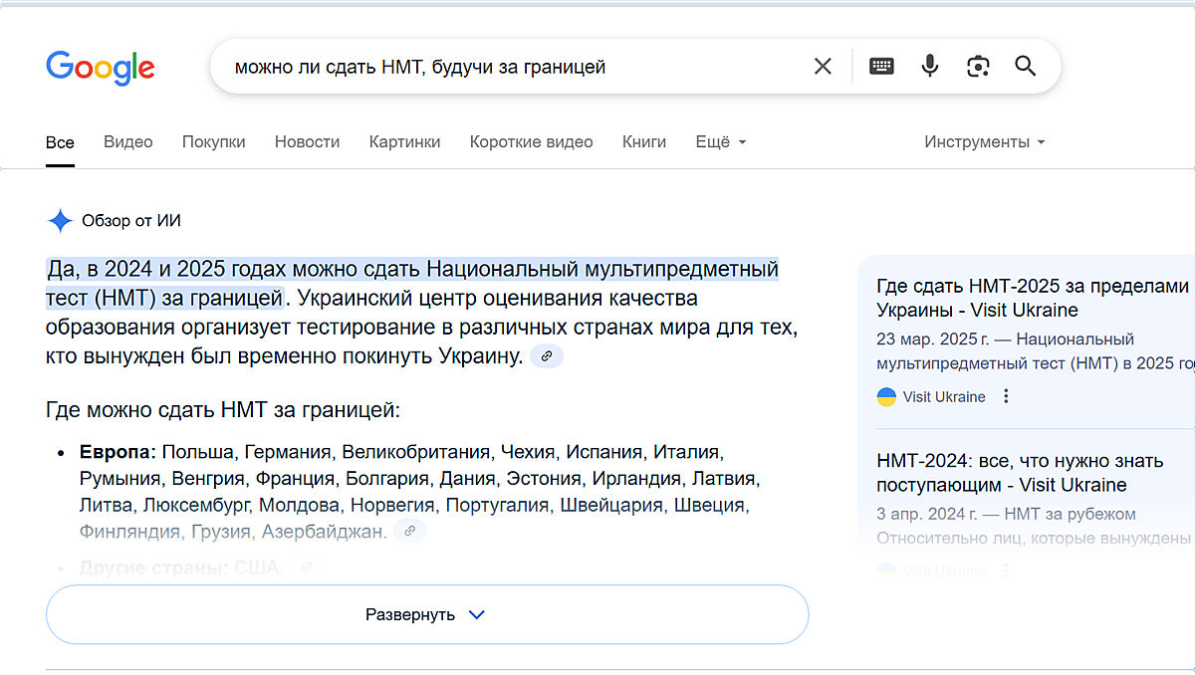Viewport: 1195px width, 675px height.
Task: Open 'НМТ-2024: все, что нужно знать' article
Action: click(x=1019, y=473)
